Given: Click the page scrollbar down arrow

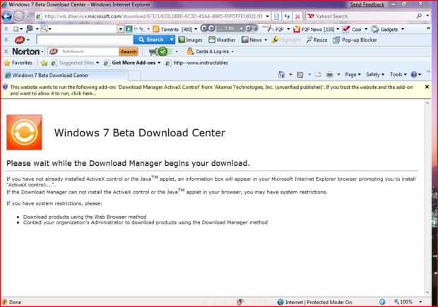Looking at the screenshot, I should (427, 292).
